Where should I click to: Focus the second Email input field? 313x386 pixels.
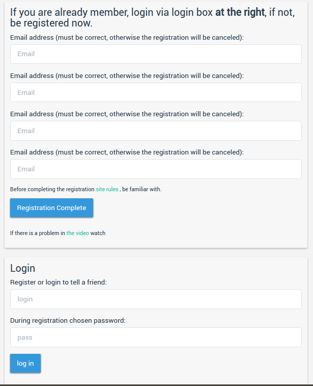pos(156,92)
